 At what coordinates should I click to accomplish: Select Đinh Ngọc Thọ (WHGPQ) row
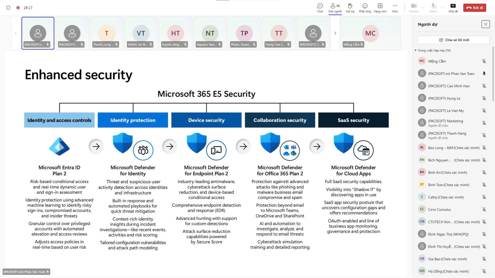452,234
